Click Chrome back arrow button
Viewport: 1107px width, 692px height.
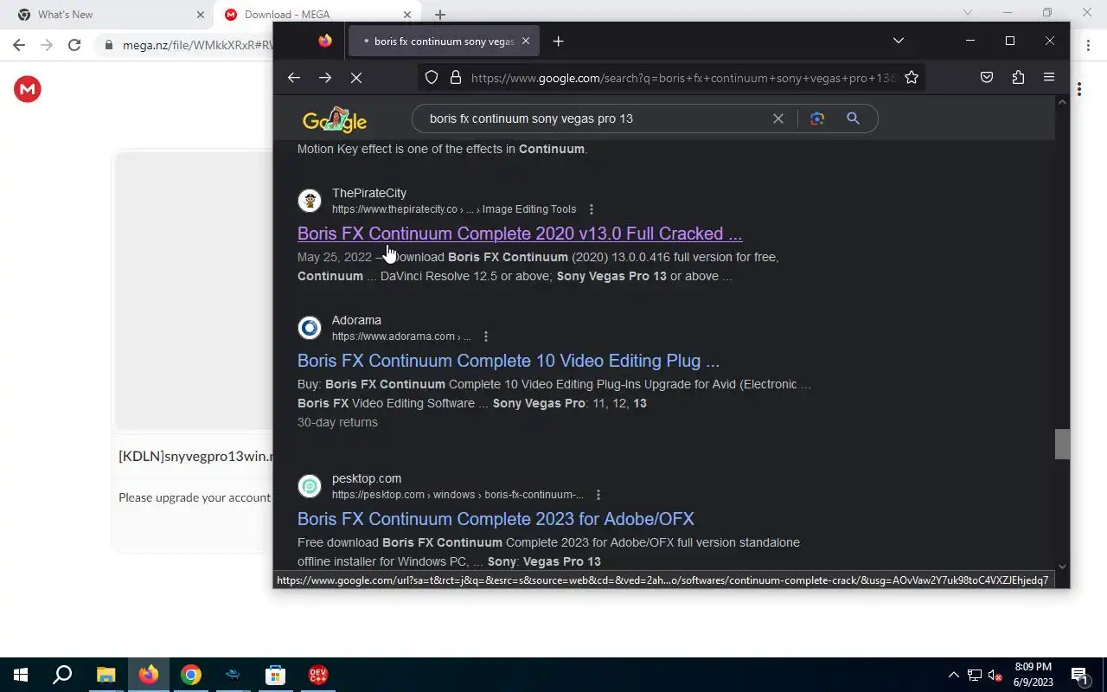[19, 45]
